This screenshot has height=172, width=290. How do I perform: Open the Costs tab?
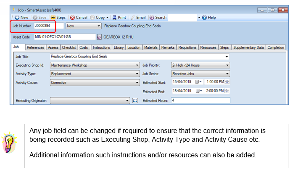[x=84, y=47]
